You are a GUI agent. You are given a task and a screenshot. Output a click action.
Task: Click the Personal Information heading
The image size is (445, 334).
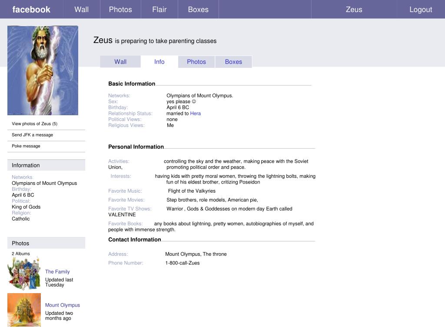(x=136, y=147)
